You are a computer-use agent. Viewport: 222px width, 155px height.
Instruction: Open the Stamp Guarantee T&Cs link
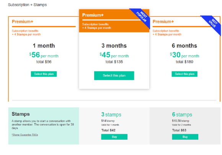pyautogui.click(x=25, y=135)
